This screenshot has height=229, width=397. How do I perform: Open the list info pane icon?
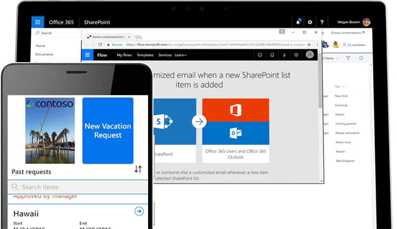(x=361, y=58)
